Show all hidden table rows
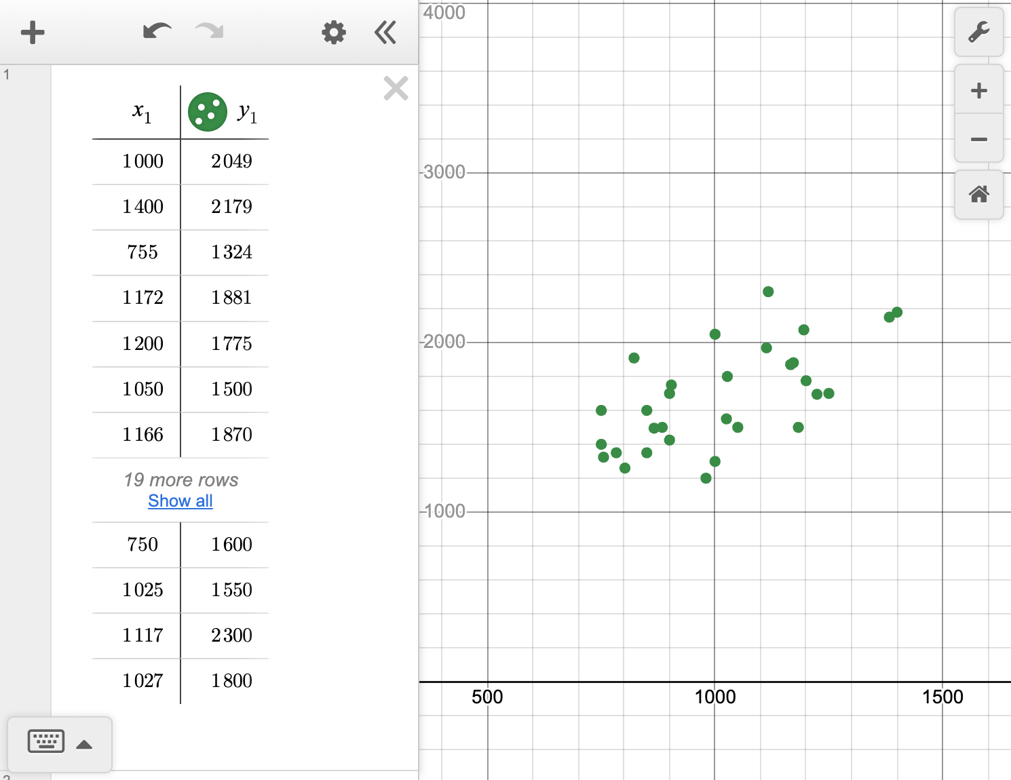1011x780 pixels. coord(180,501)
